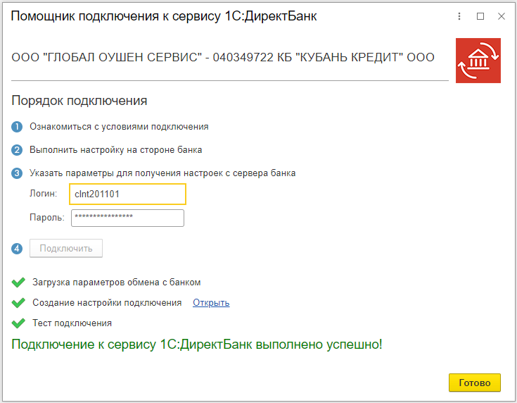The image size is (517, 403).
Task: Click 'Ознакомиться с условиями подключения' step text
Action: click(119, 128)
